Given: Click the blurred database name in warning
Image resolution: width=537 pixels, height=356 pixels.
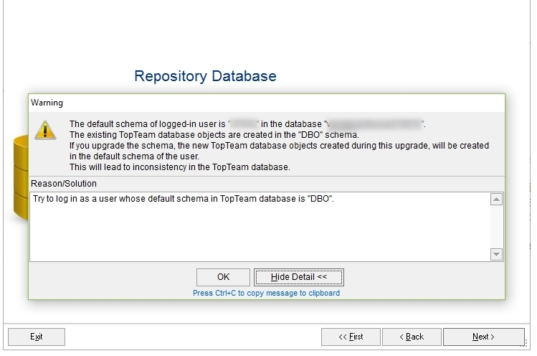Looking at the screenshot, I should click(x=375, y=124).
